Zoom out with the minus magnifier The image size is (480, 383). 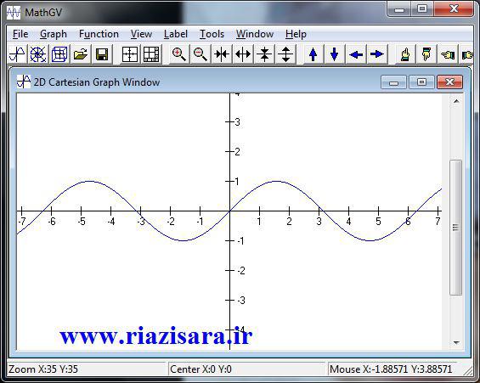200,54
